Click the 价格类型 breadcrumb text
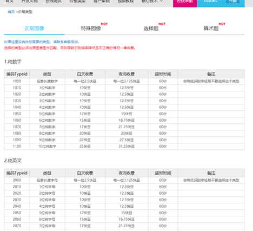 (25, 12)
